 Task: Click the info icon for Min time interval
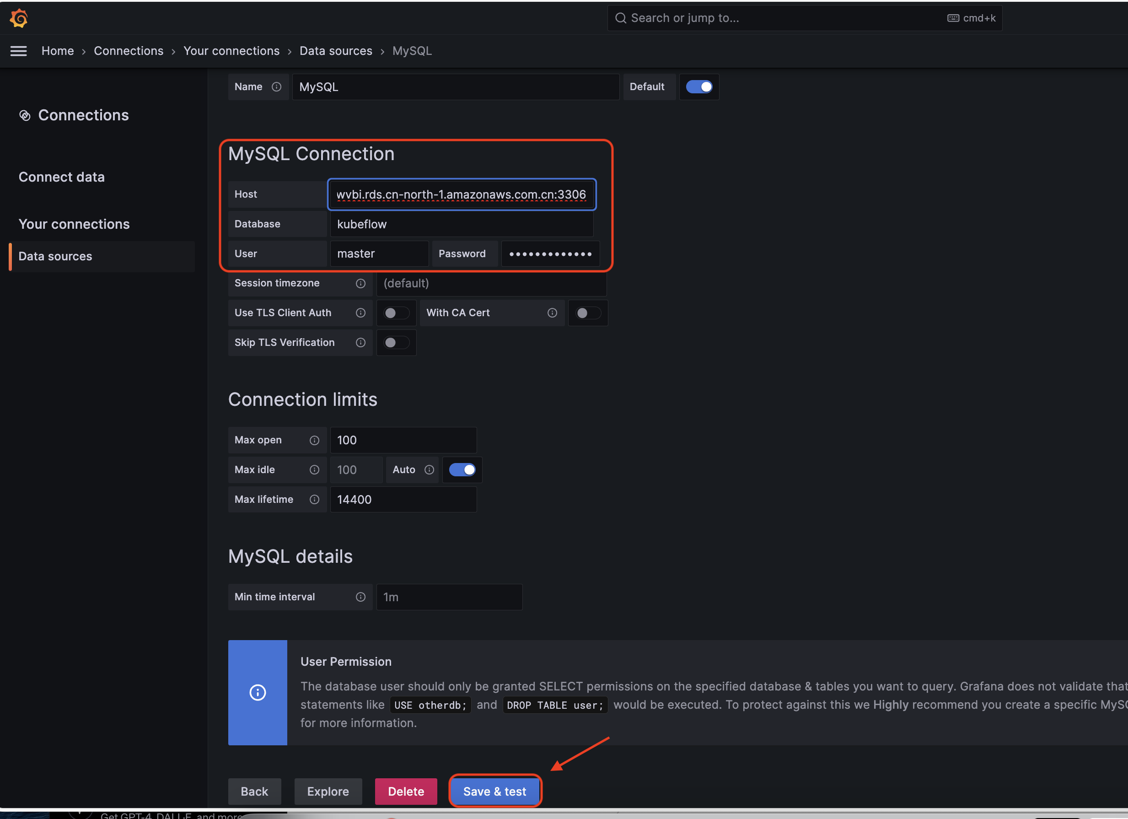pyautogui.click(x=360, y=597)
